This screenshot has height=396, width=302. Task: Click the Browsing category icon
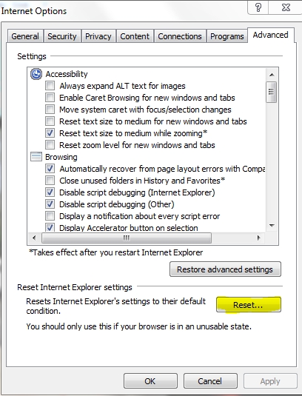[x=36, y=157]
